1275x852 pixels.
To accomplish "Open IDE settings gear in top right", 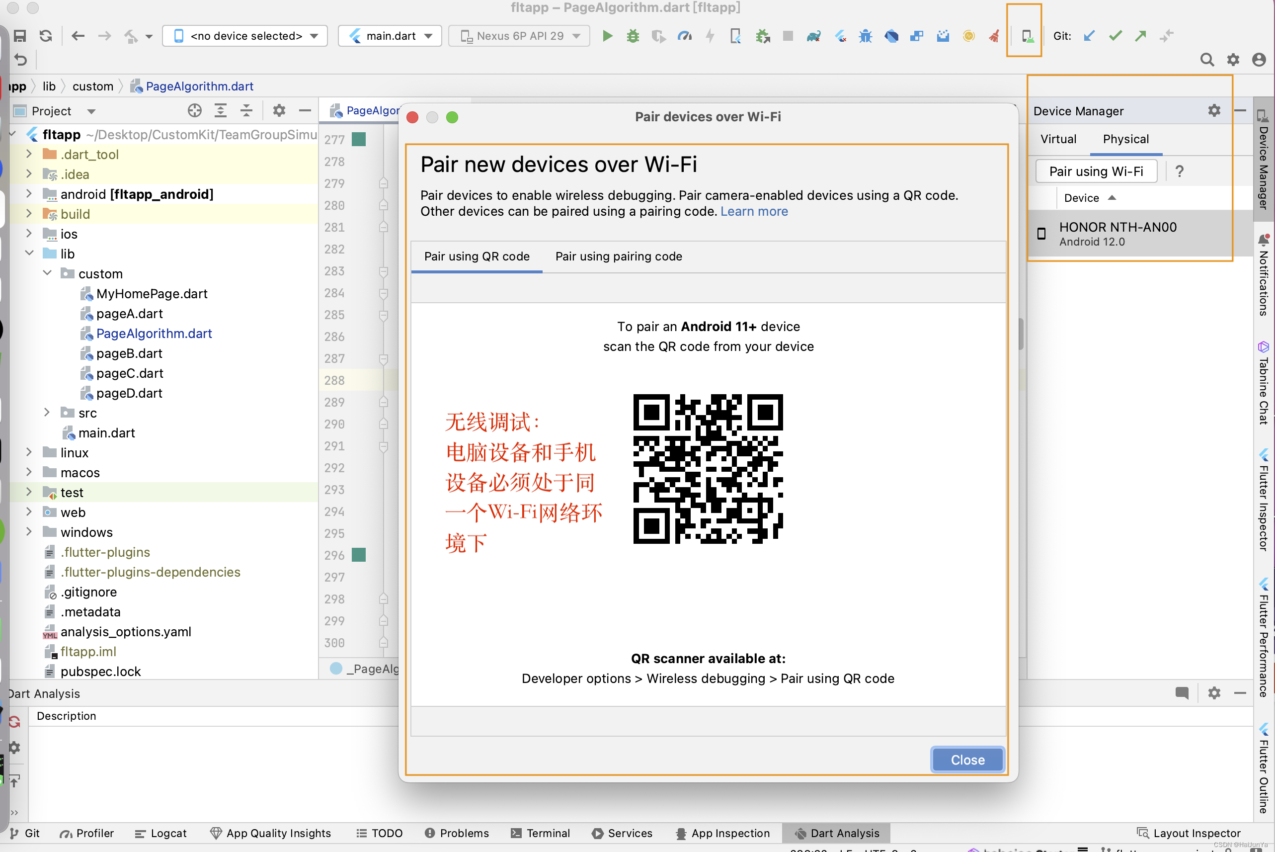I will pos(1233,59).
